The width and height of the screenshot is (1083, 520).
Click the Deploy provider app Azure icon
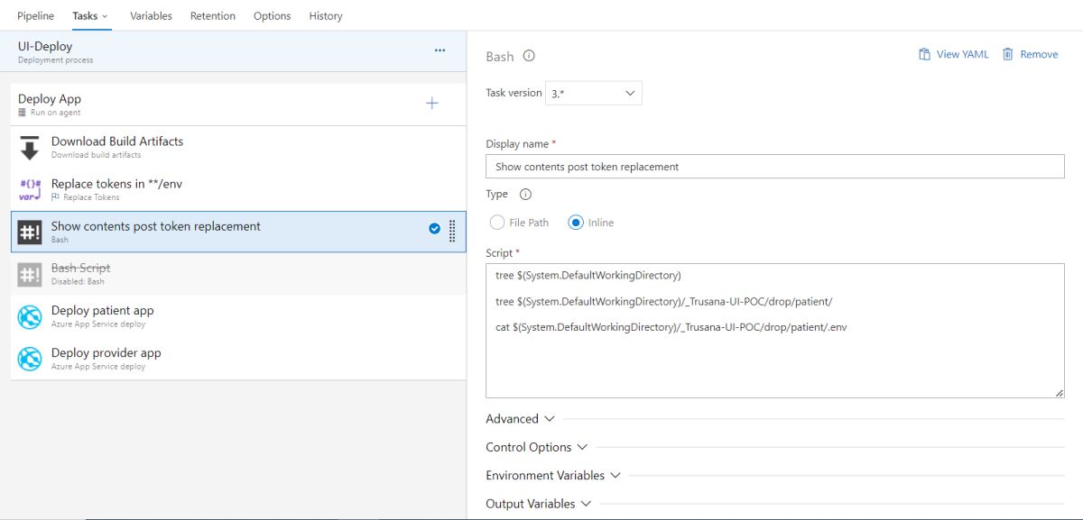[x=30, y=359]
